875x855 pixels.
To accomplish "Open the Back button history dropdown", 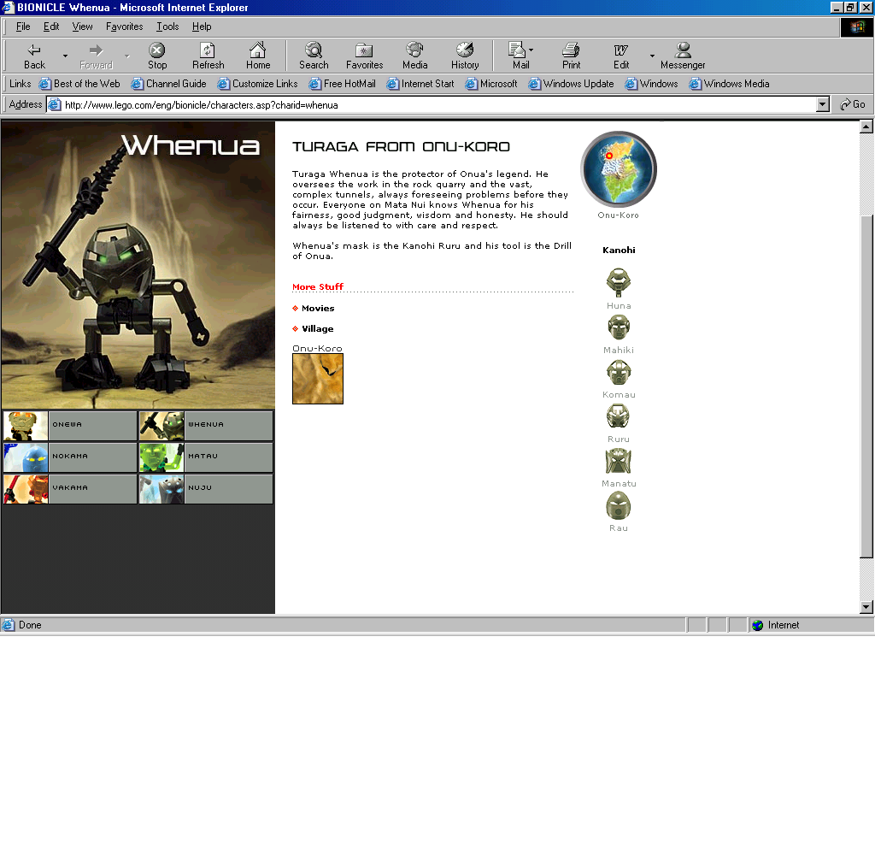I will [x=65, y=56].
